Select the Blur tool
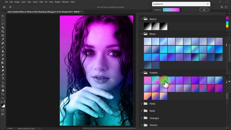This screenshot has height=130, width=231. coord(3,67)
